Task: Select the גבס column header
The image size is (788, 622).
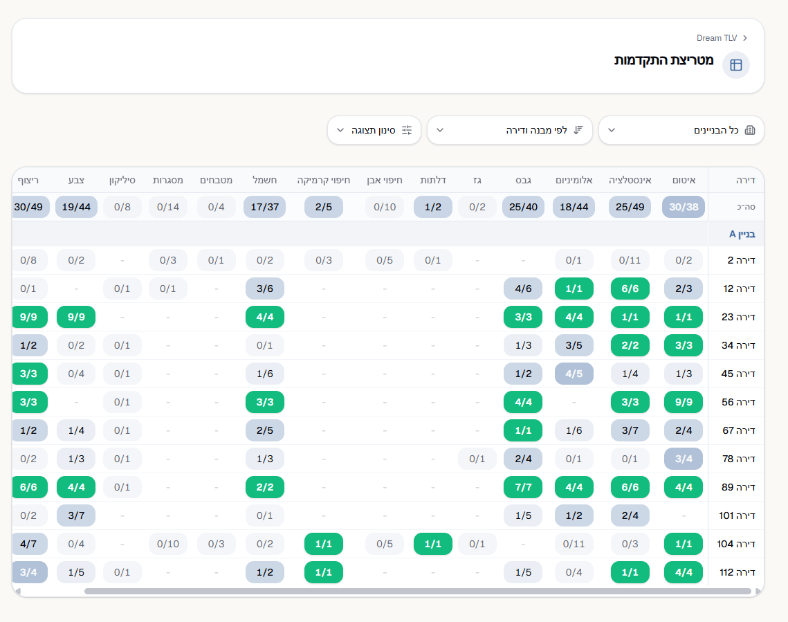Action: click(x=523, y=181)
